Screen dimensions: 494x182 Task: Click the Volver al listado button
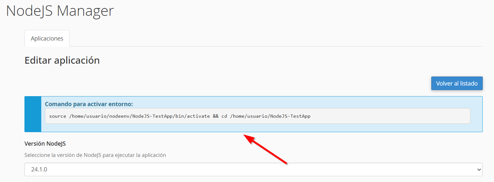[x=457, y=83]
